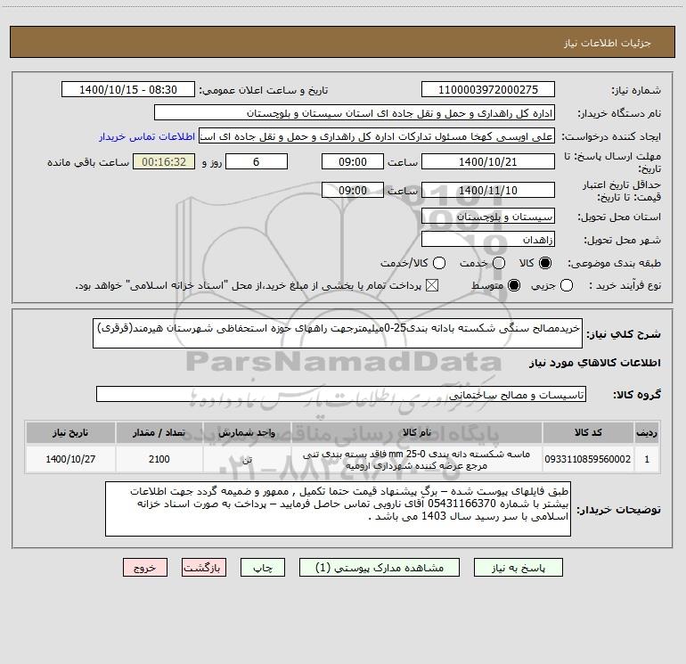The height and width of the screenshot is (664, 686).
Task: Click the remaining time countdown 00:16:32
Action: pyautogui.click(x=164, y=161)
